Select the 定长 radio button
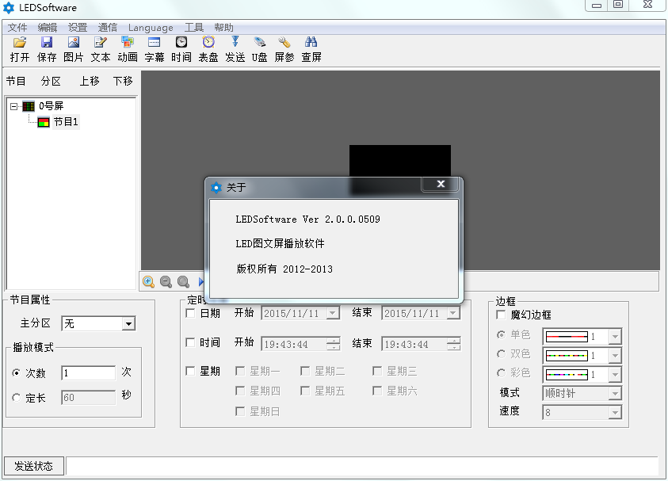 pyautogui.click(x=16, y=398)
